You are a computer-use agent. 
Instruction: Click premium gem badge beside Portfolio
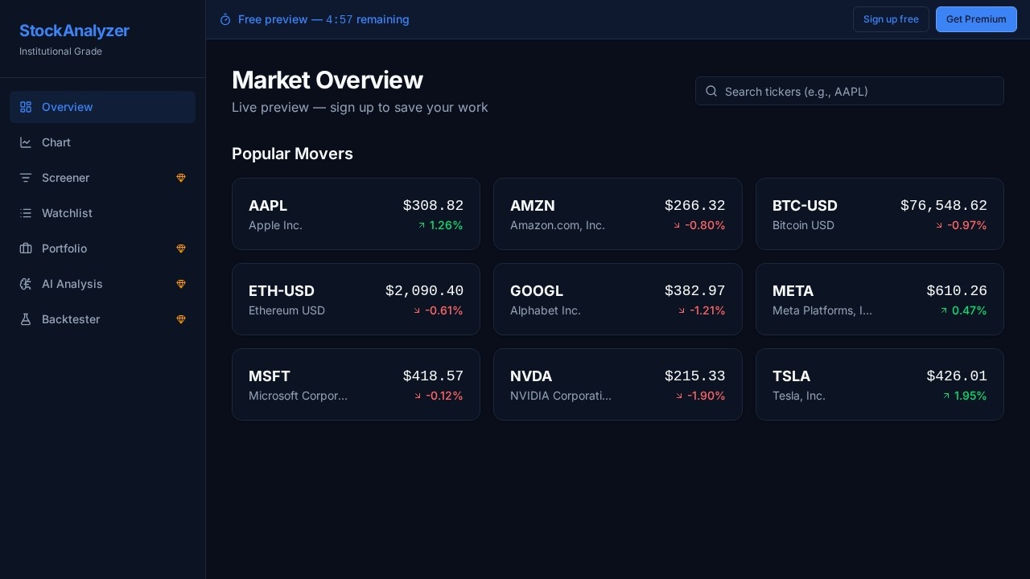click(x=181, y=248)
